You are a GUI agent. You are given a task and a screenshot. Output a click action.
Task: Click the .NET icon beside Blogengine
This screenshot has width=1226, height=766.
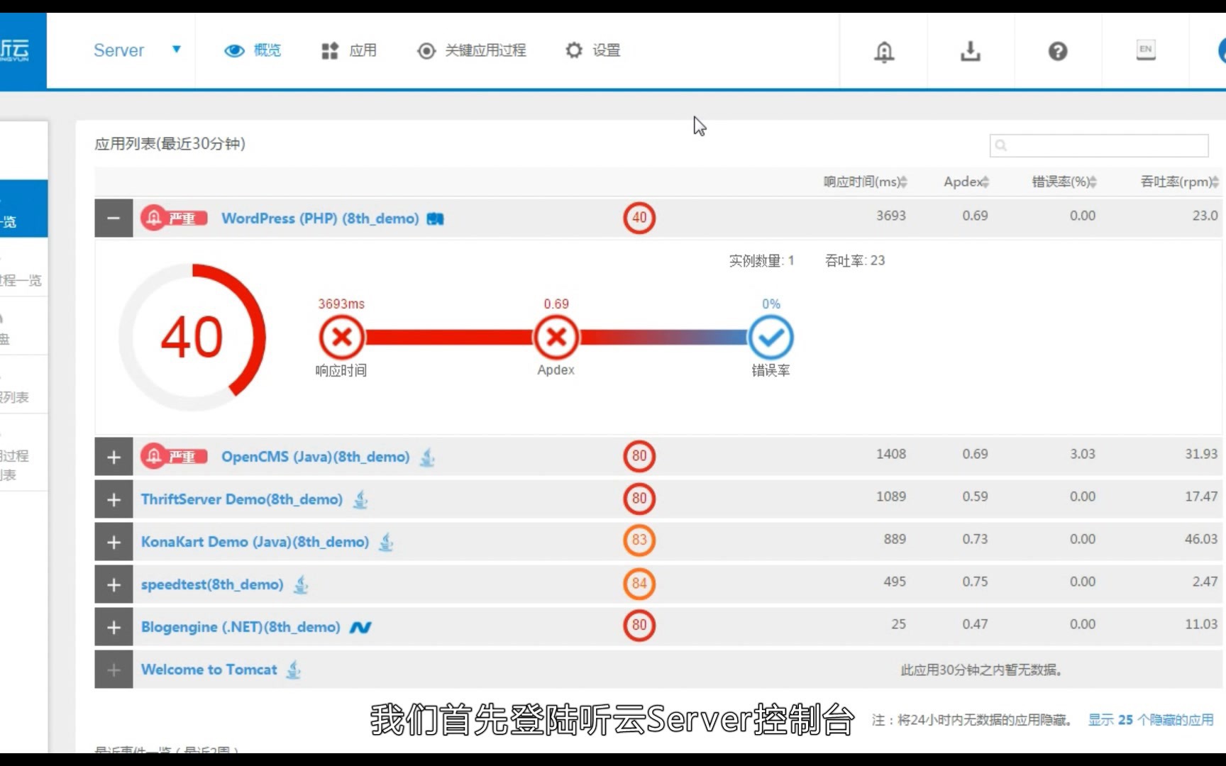point(361,627)
